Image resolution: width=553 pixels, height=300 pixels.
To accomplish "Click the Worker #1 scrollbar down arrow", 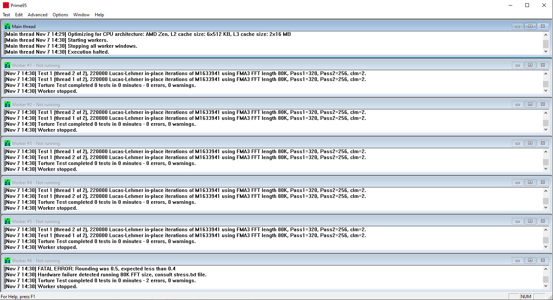I will (x=546, y=91).
